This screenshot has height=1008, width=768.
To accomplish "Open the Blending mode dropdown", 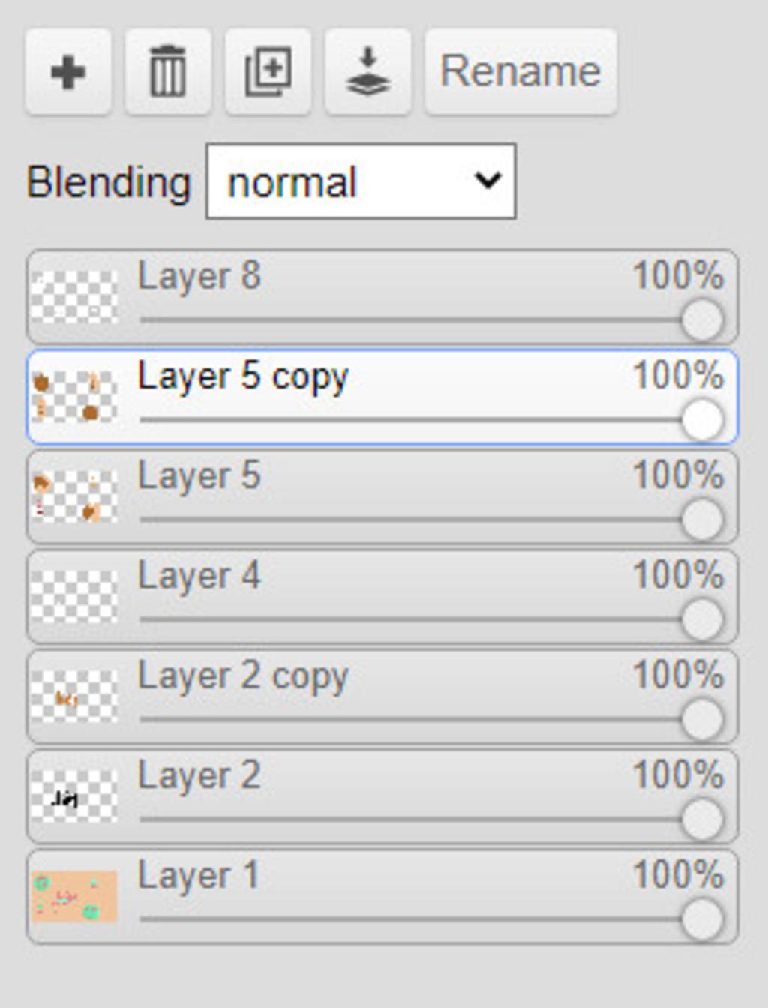I will [x=361, y=182].
